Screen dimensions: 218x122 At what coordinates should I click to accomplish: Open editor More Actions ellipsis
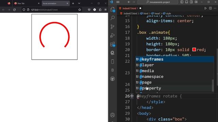click(x=215, y=8)
